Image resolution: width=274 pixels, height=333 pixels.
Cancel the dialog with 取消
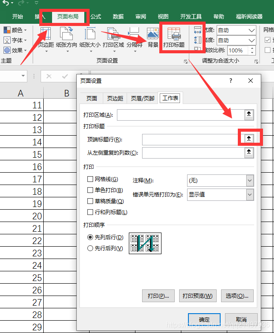(x=241, y=319)
